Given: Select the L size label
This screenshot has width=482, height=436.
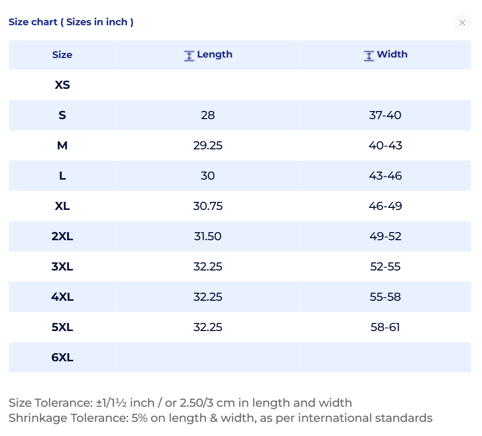Looking at the screenshot, I should [62, 176].
